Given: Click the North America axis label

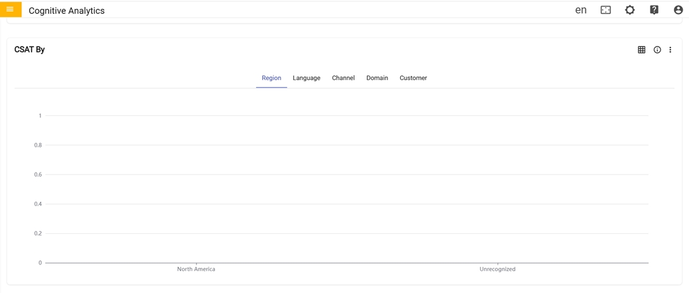Looking at the screenshot, I should click(x=196, y=269).
